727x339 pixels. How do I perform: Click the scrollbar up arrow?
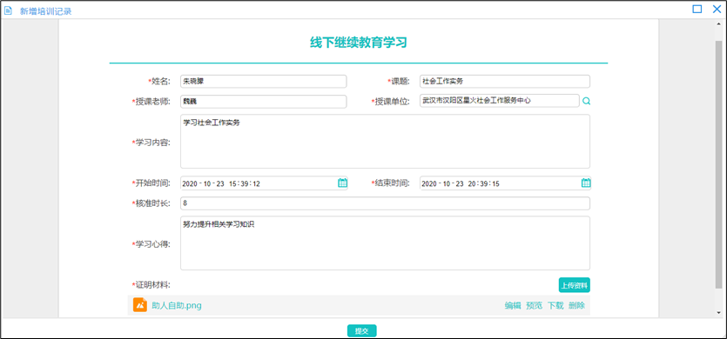[718, 23]
